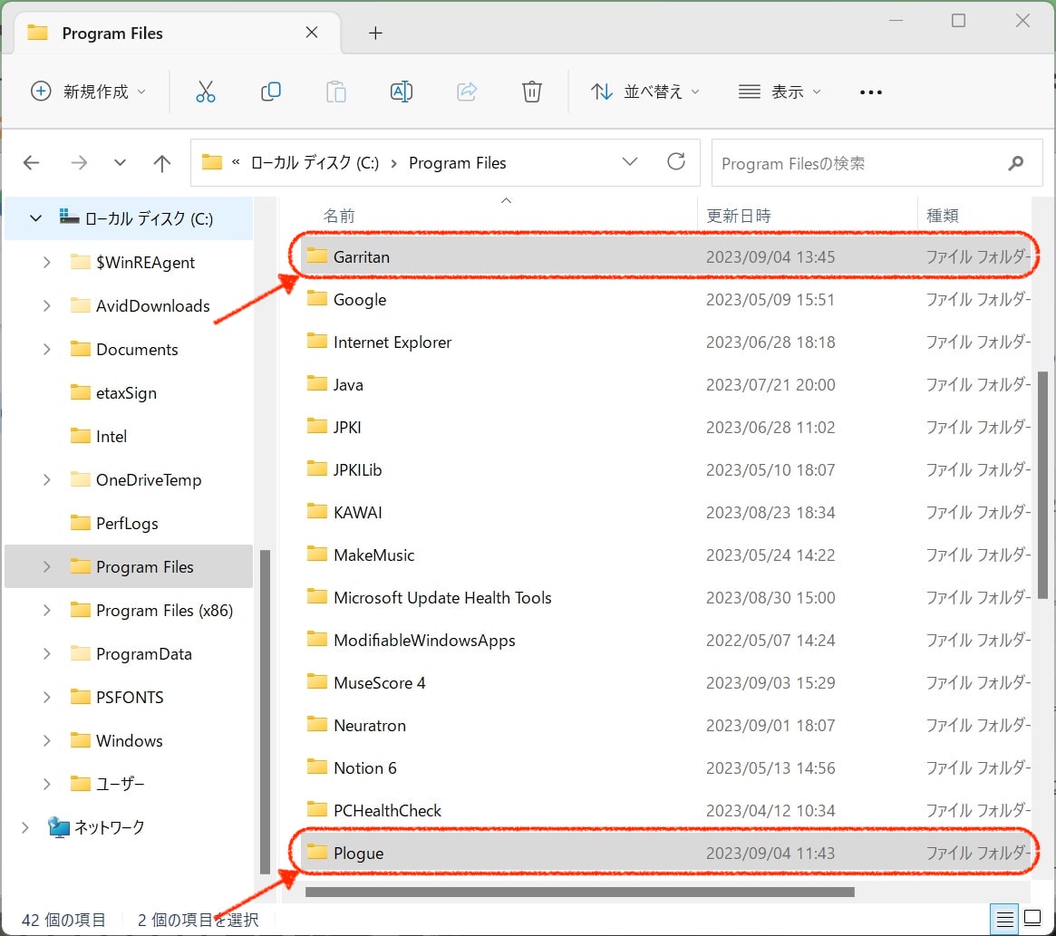1056x936 pixels.
Task: Go up one folder level
Action: coord(161,163)
